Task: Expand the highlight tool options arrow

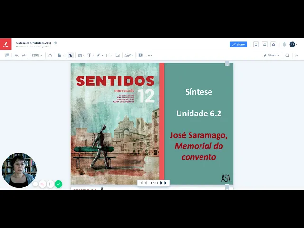Action: click(84, 56)
